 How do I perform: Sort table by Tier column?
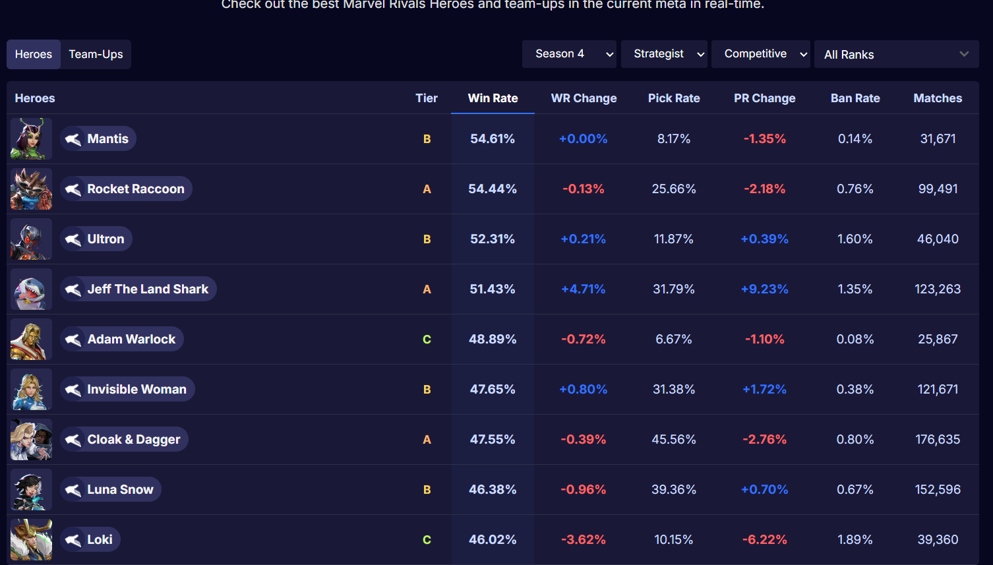427,98
